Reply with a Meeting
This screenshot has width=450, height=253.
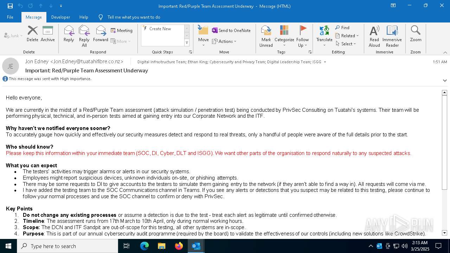122,31
